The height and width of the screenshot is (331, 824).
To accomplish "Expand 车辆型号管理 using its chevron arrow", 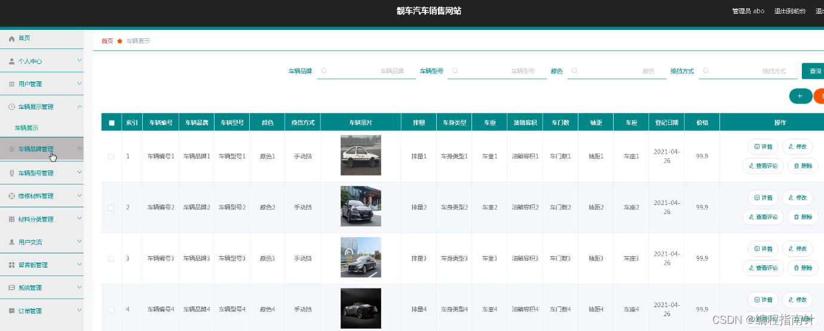I will [79, 173].
